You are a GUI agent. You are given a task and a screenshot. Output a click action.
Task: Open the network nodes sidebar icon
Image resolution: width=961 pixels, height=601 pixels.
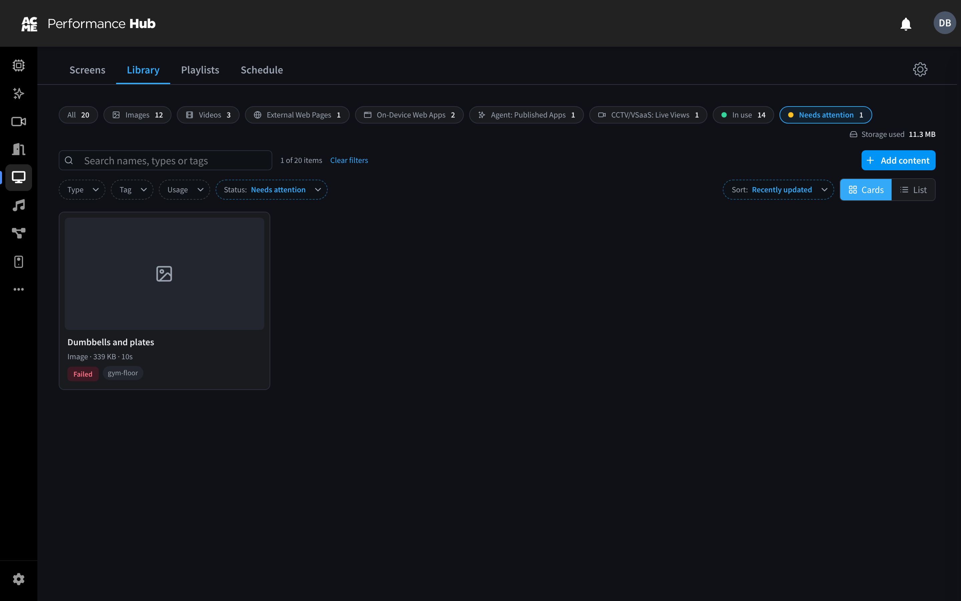tap(19, 233)
